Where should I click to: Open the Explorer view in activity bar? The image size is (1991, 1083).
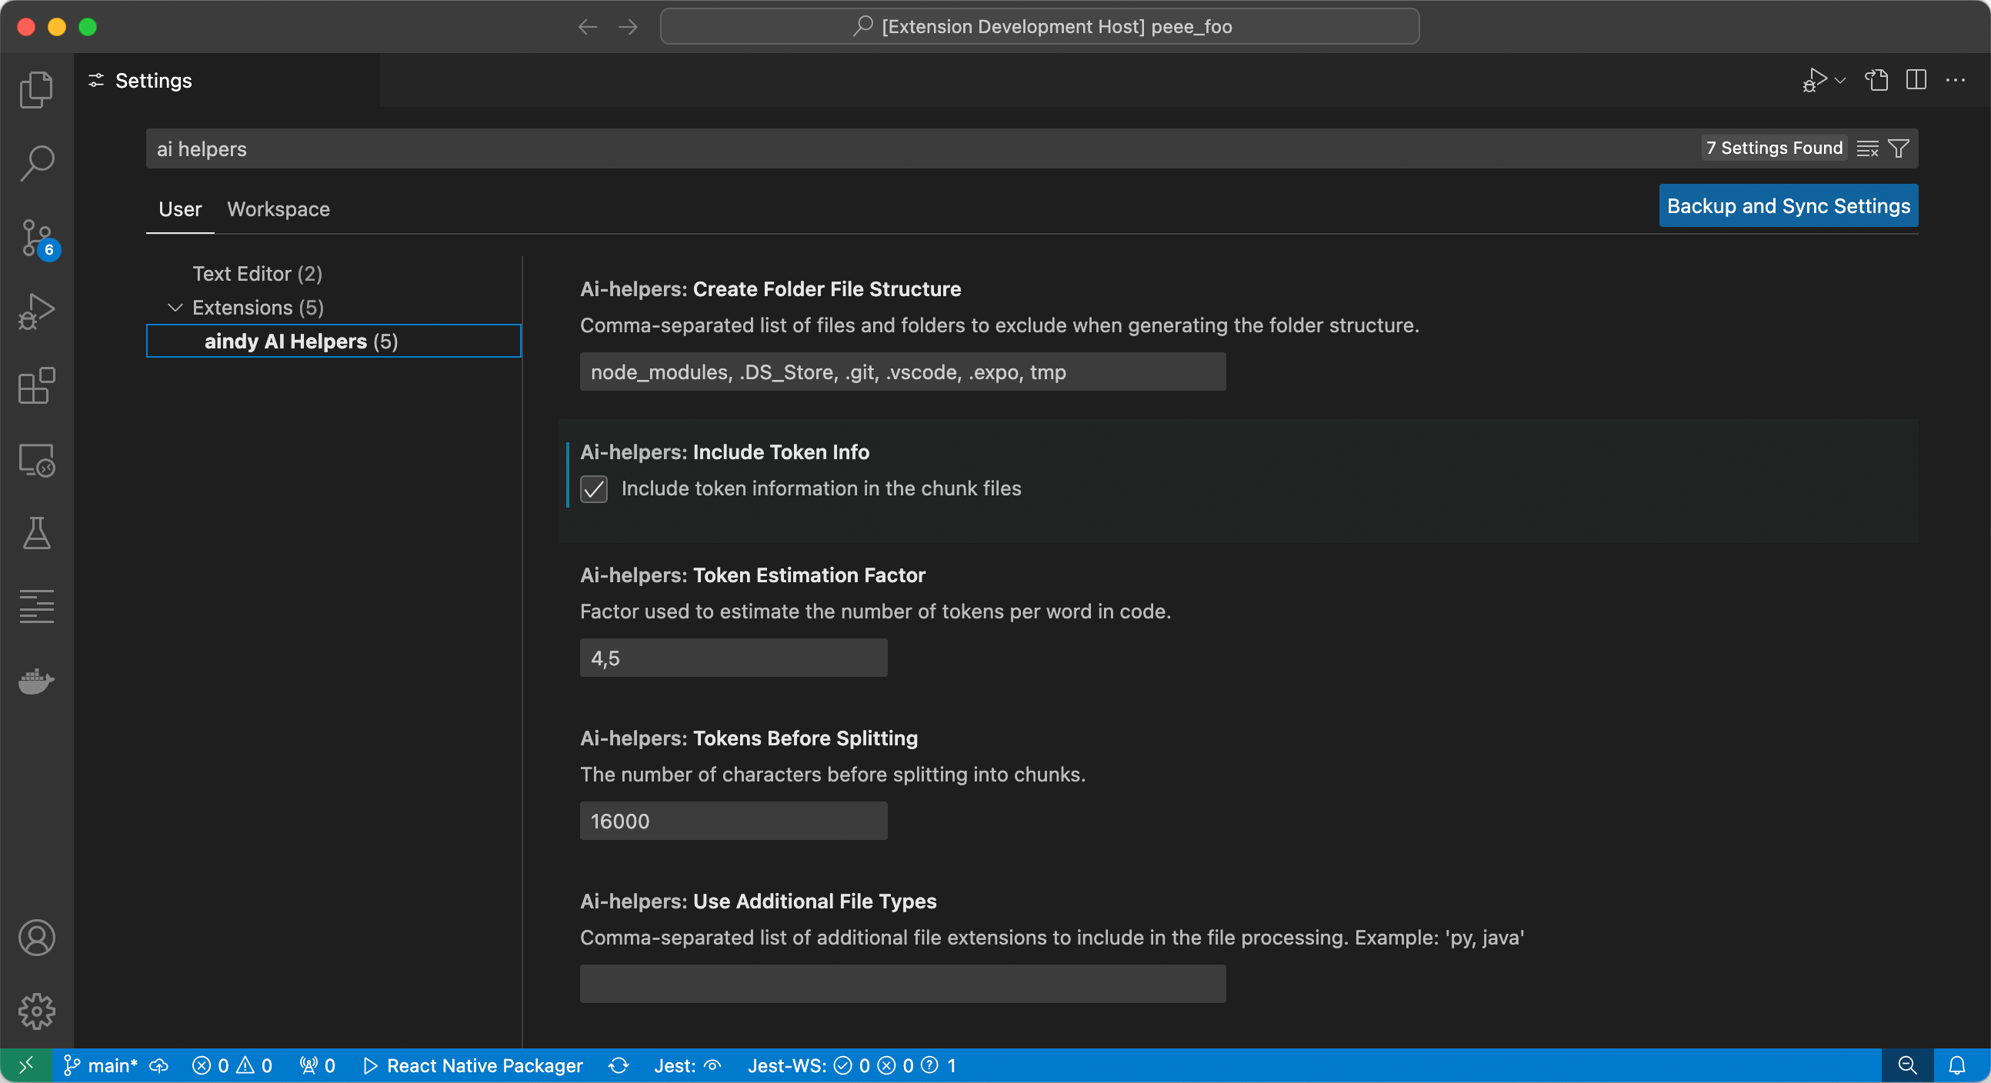coord(36,90)
